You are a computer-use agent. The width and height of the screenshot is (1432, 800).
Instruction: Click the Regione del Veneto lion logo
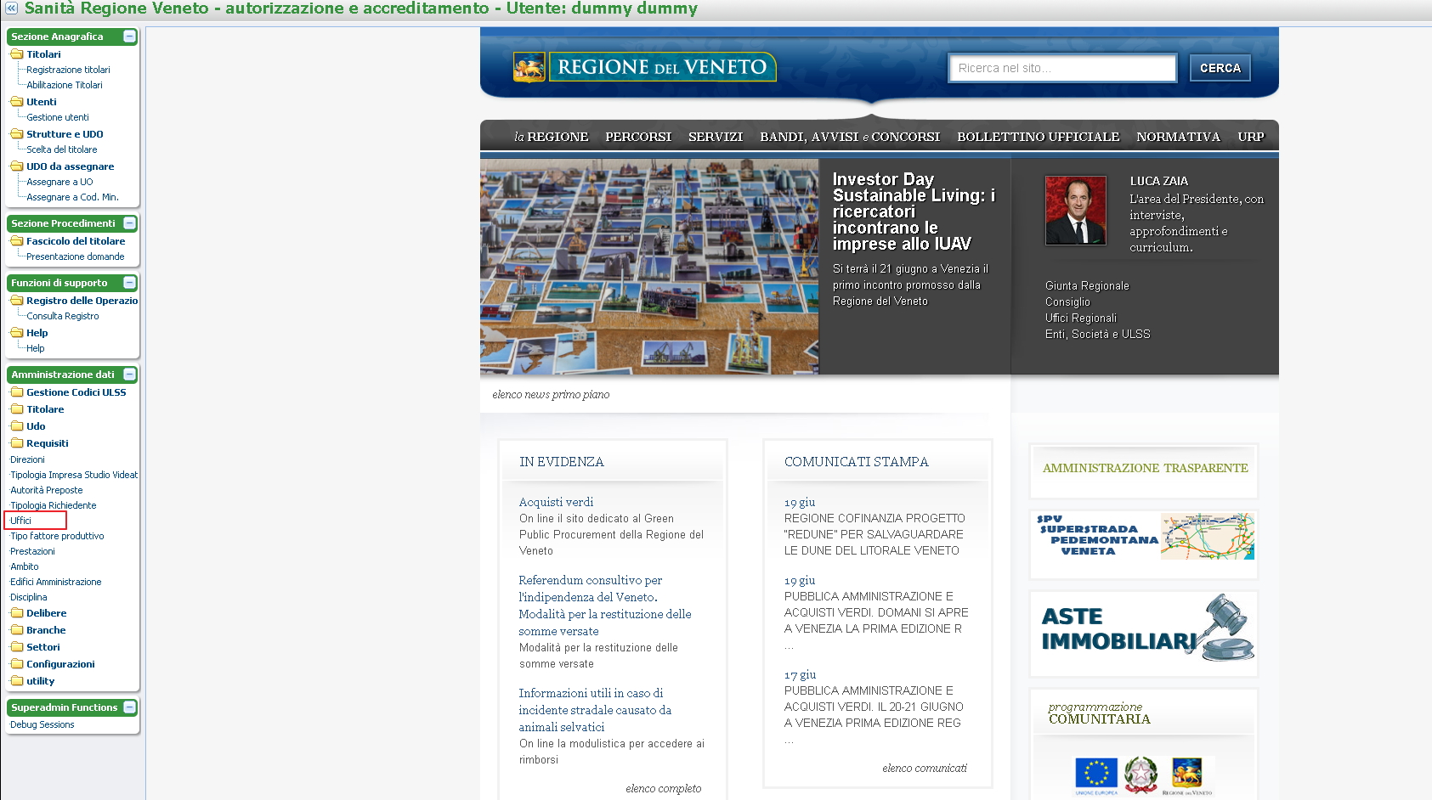point(529,67)
